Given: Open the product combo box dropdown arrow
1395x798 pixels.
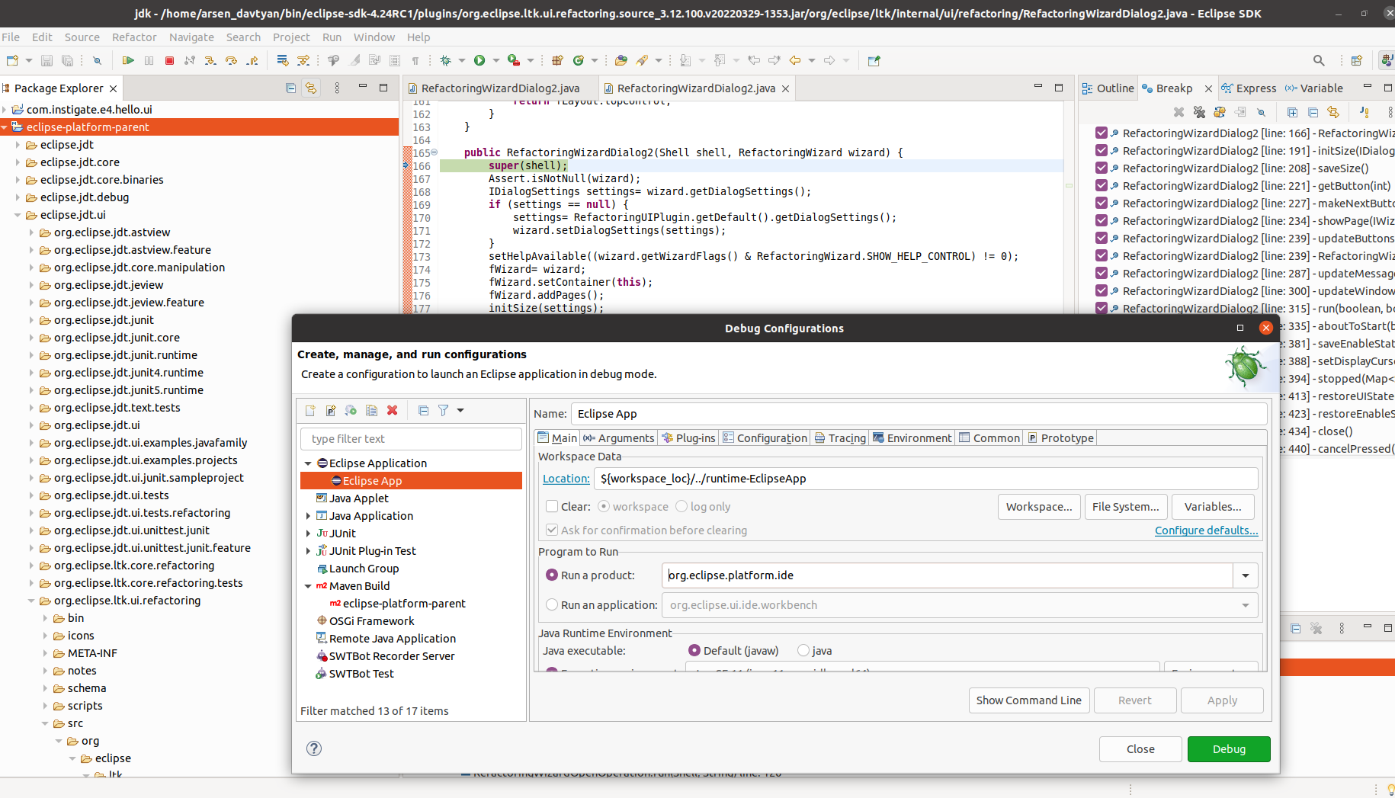Looking at the screenshot, I should [1246, 575].
